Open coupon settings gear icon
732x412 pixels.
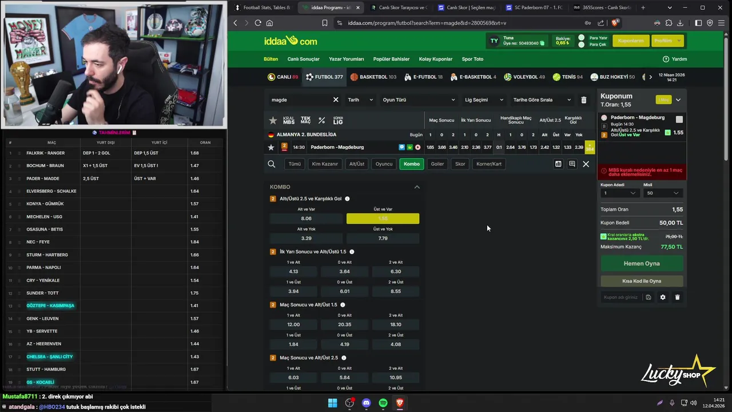663,298
